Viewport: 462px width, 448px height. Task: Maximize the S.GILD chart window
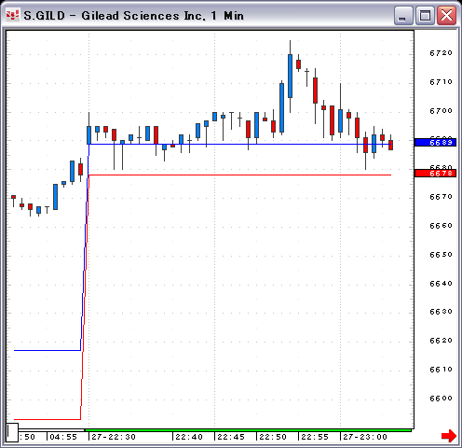point(425,15)
